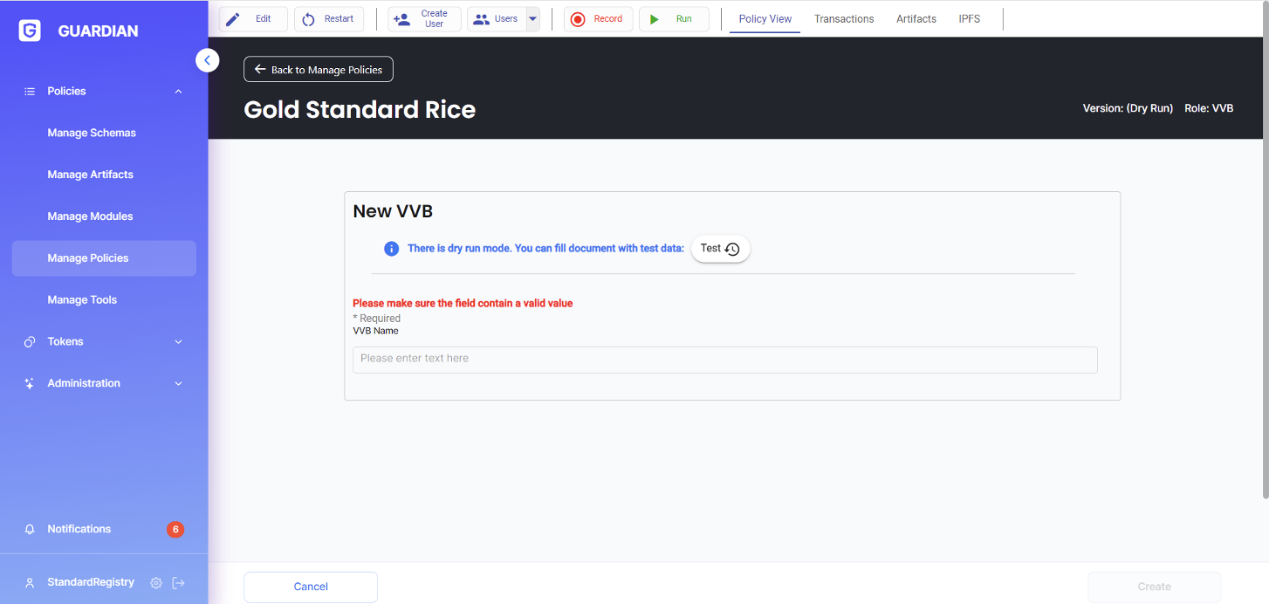Click the logout icon in the sidebar
1269x604 pixels.
pos(179,583)
